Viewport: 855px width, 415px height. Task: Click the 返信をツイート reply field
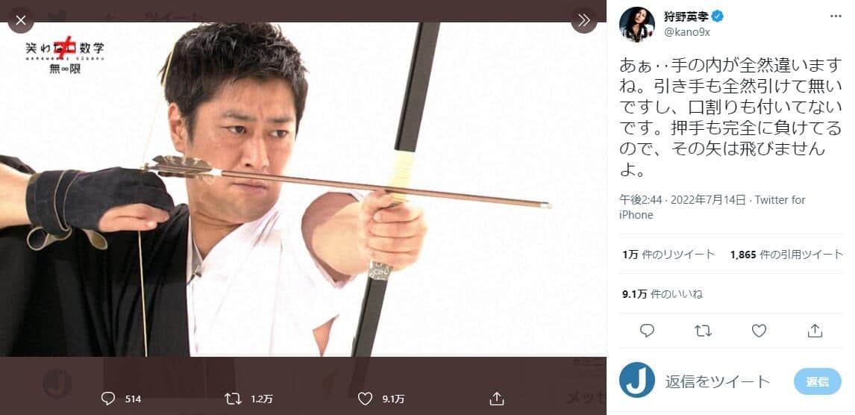tap(717, 381)
